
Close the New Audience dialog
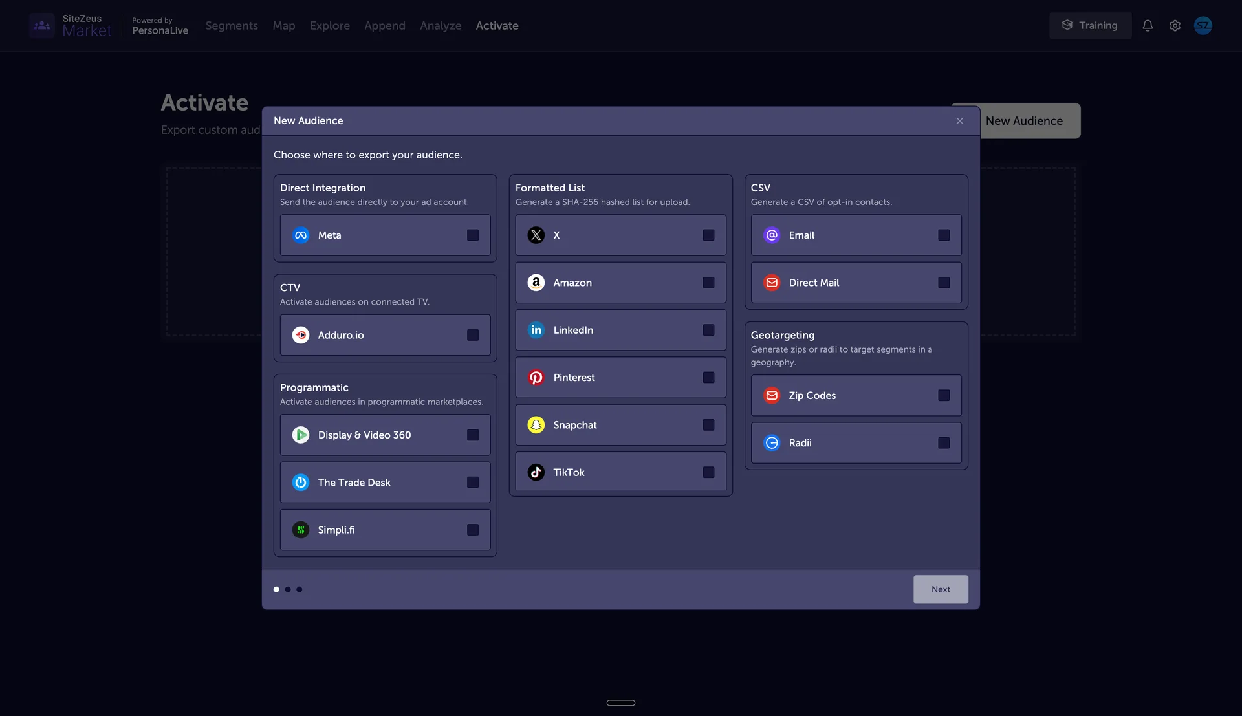[960, 121]
